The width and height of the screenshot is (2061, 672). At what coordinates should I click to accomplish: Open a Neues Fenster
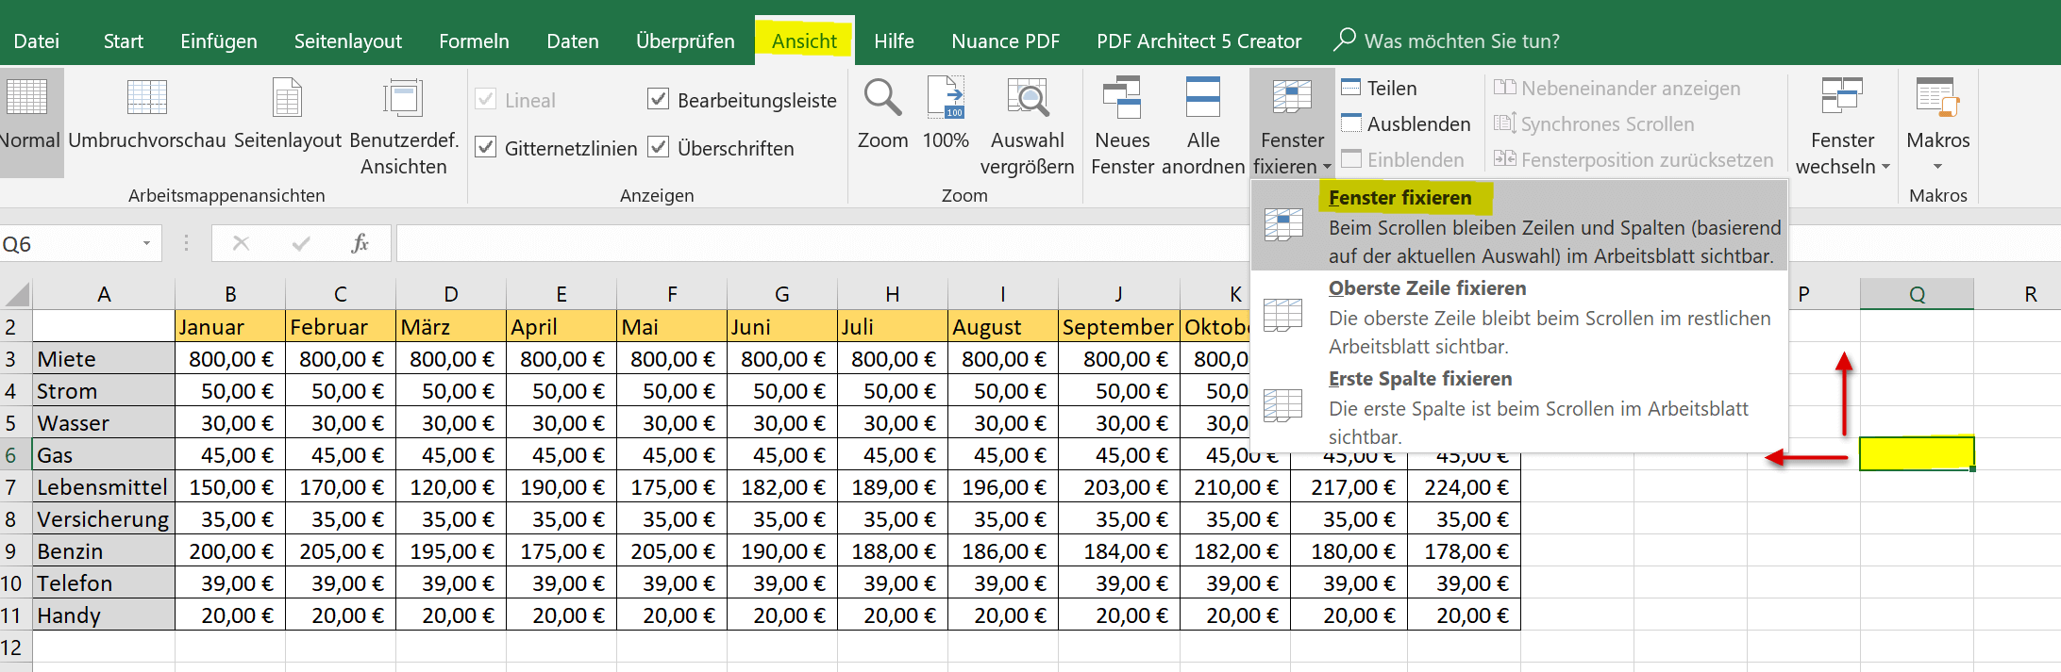point(1122,126)
